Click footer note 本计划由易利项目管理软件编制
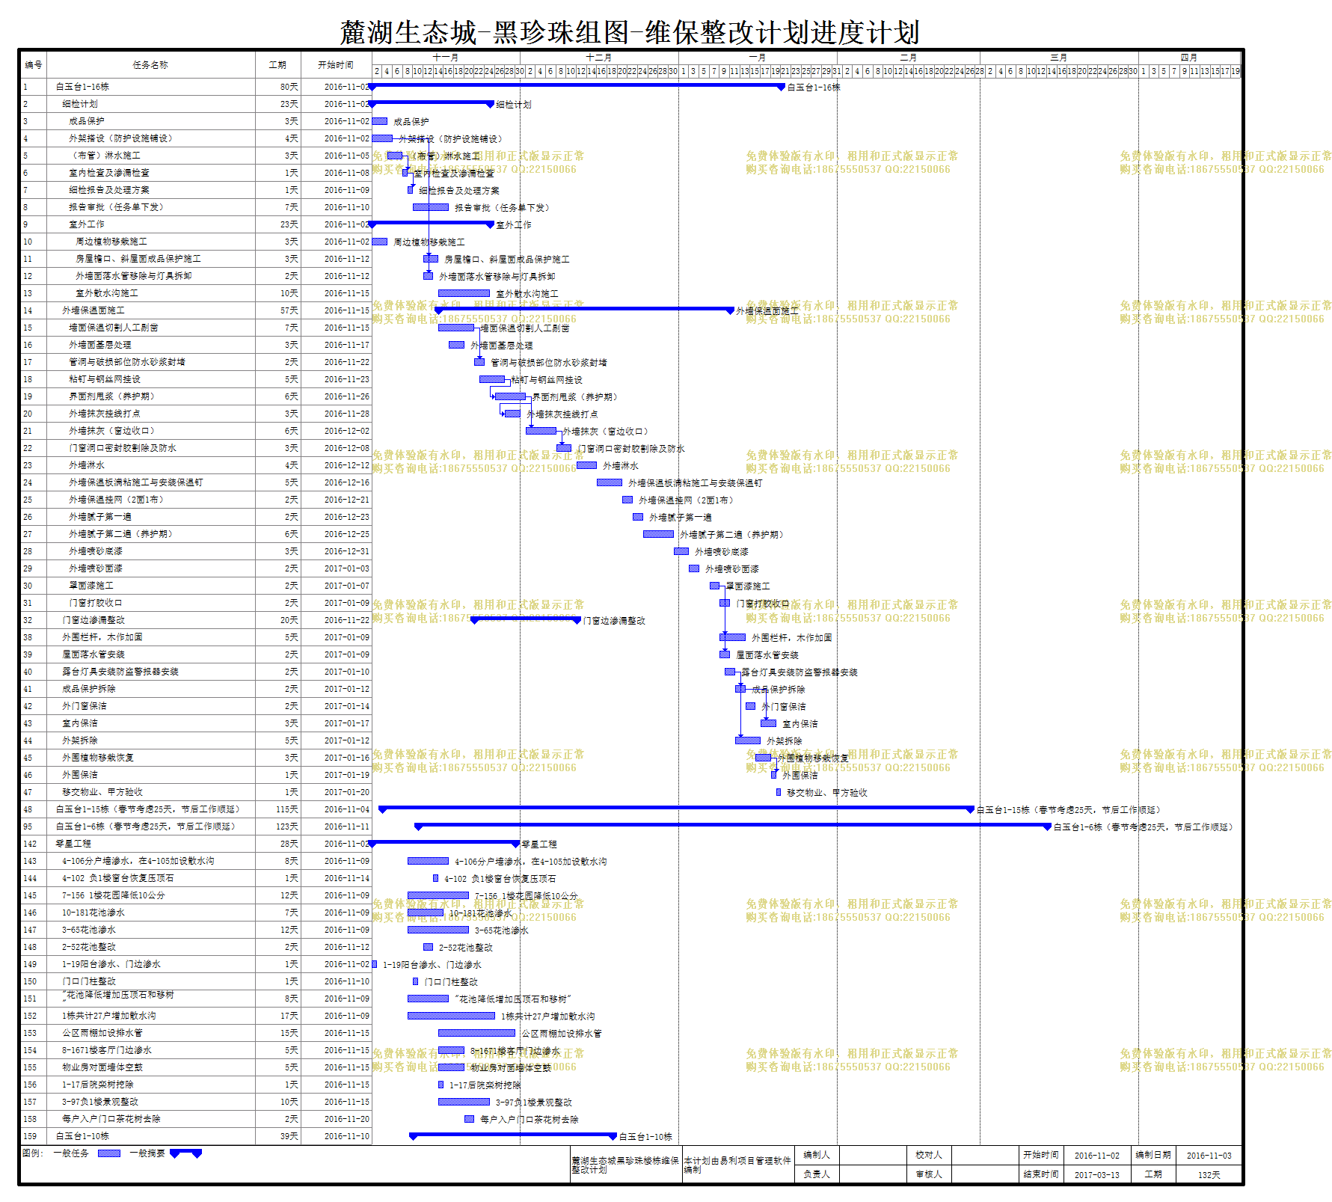Viewport: 1332px width, 1202px height. [x=737, y=1165]
